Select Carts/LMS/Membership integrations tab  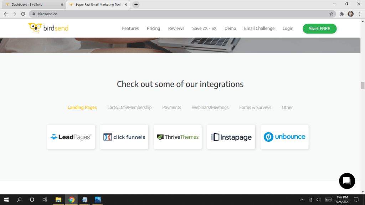click(x=129, y=107)
